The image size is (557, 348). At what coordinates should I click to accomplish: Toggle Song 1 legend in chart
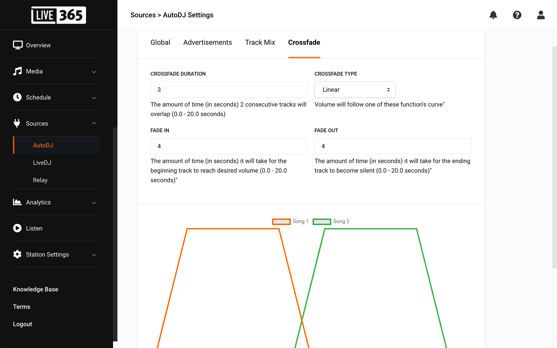click(290, 221)
